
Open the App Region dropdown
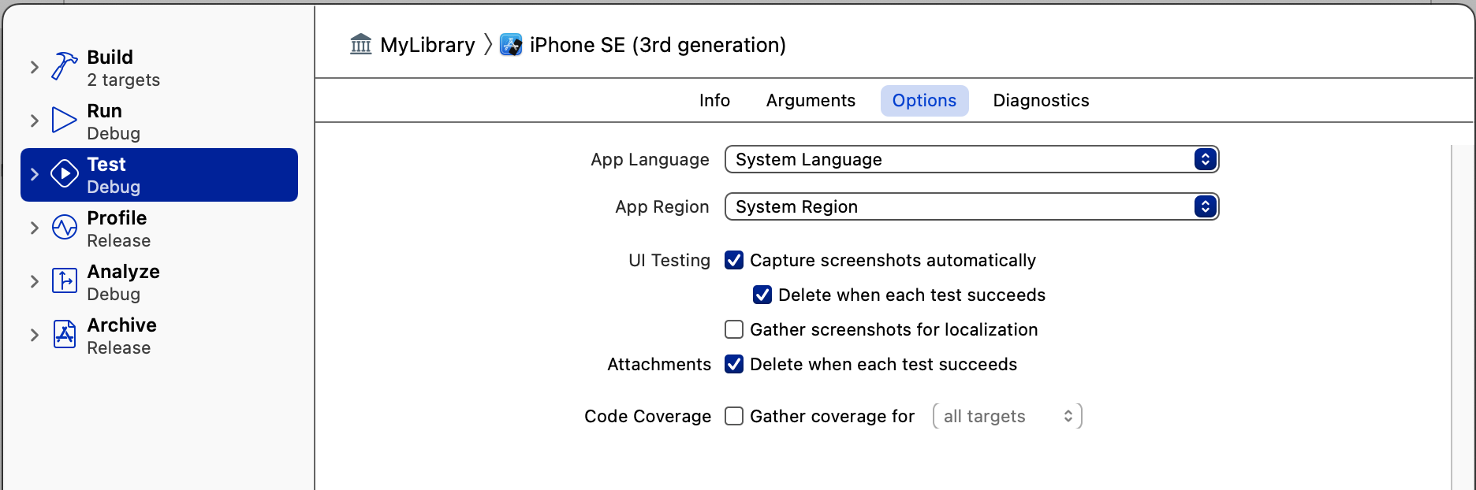(x=971, y=206)
